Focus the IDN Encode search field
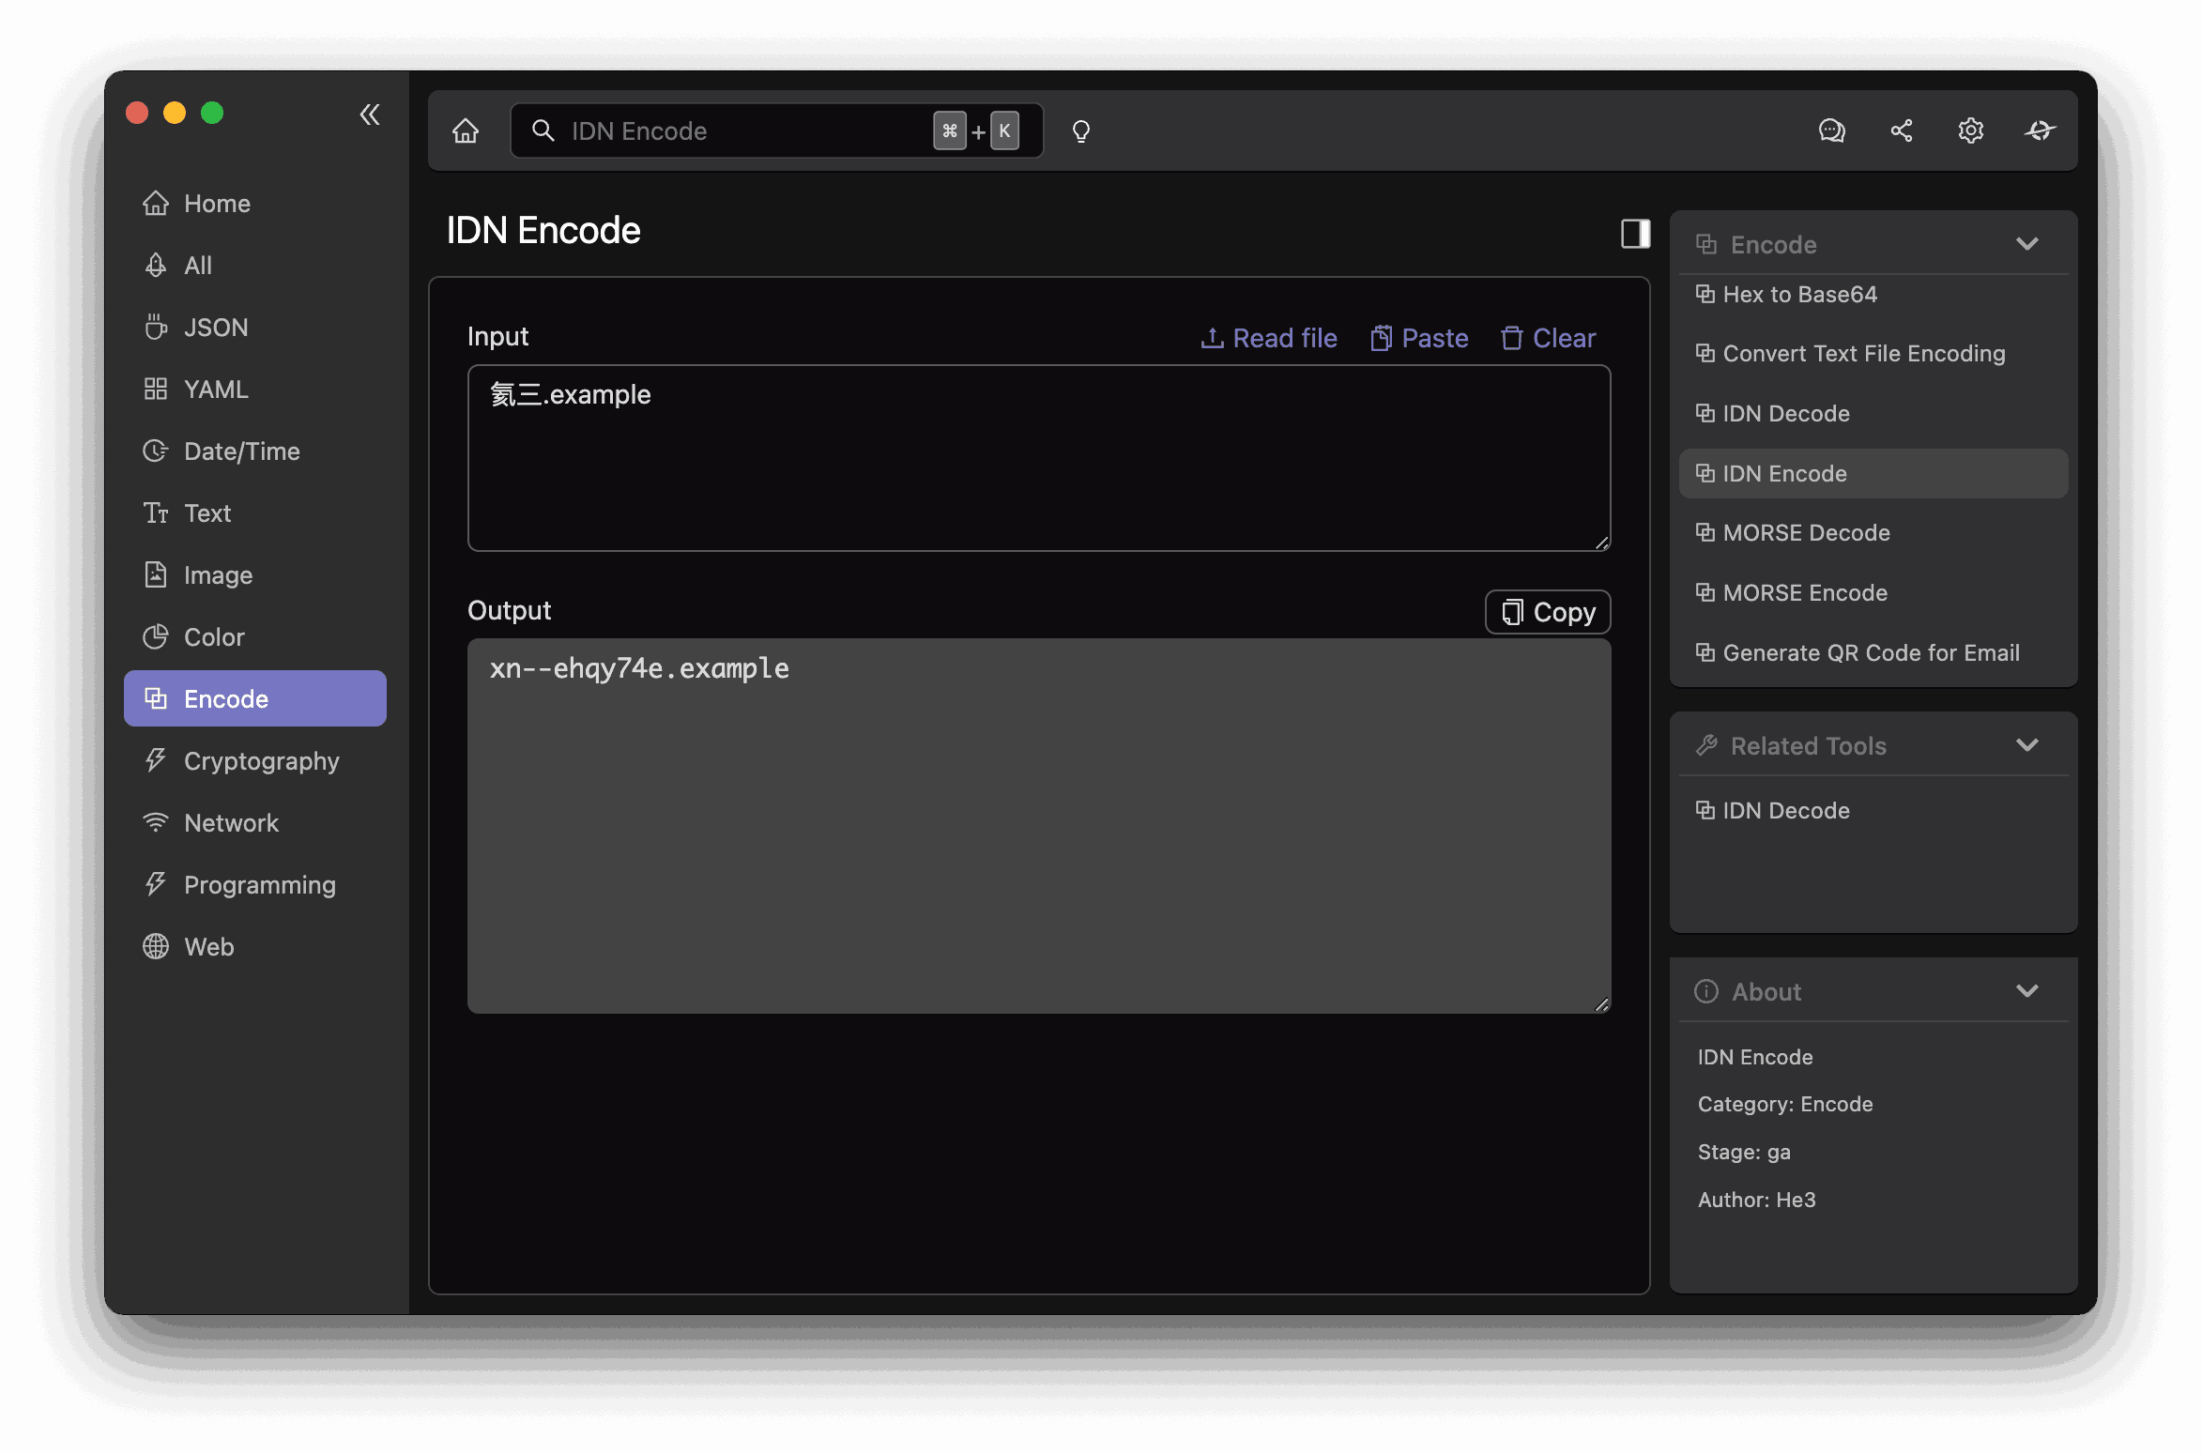 pyautogui.click(x=776, y=130)
